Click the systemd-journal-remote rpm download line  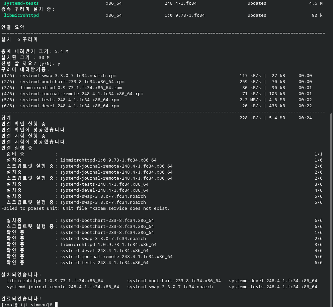click(157, 94)
